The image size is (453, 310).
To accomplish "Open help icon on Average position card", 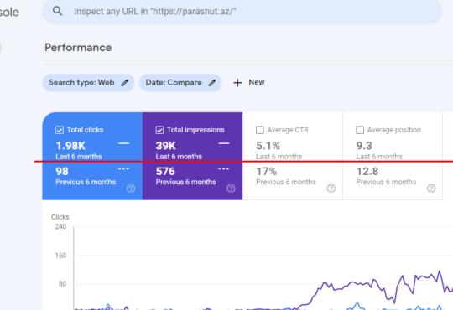I will point(431,189).
